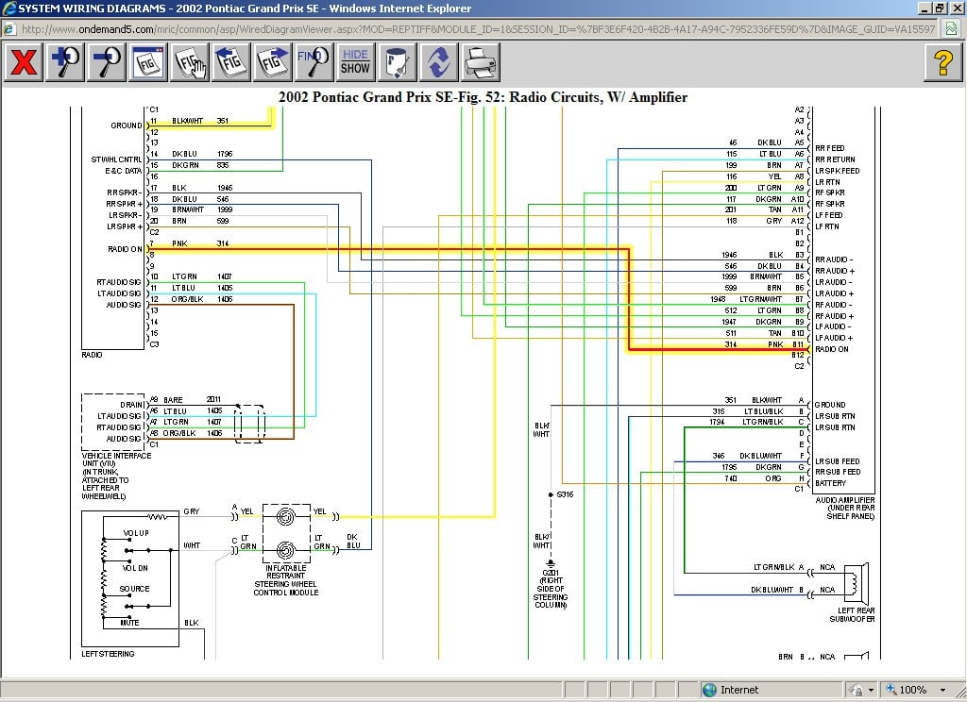Click the red X close diagram icon
The width and height of the screenshot is (967, 702).
23,61
